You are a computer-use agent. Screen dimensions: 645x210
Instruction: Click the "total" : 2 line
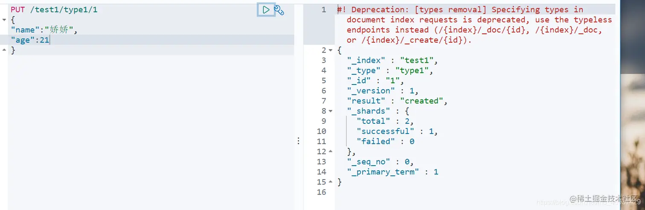click(x=385, y=121)
